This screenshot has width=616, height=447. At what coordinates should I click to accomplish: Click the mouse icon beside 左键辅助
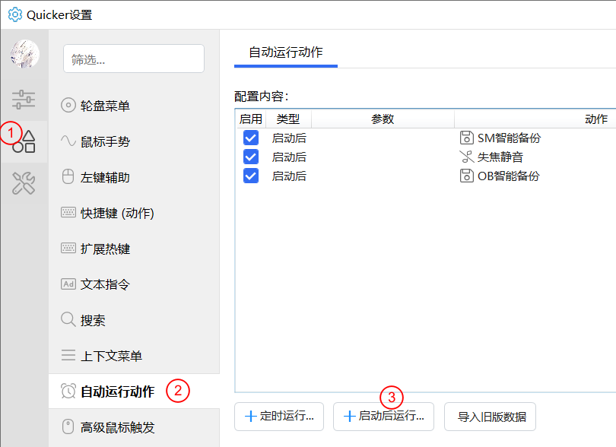click(x=68, y=177)
